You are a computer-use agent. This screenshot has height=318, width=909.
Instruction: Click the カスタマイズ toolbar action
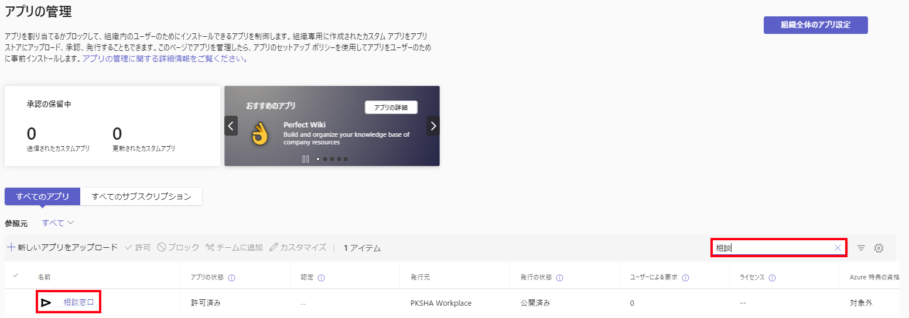(298, 248)
